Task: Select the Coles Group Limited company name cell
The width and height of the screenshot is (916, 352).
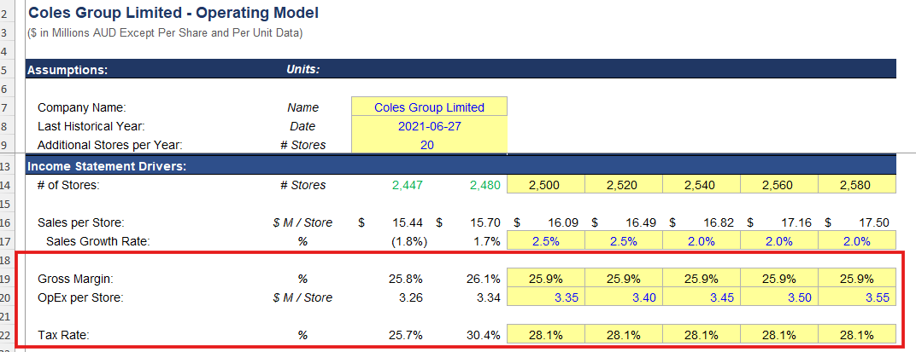Action: [x=429, y=107]
